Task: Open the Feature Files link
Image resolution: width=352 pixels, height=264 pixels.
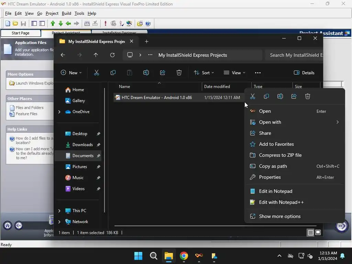Action: 26,114
